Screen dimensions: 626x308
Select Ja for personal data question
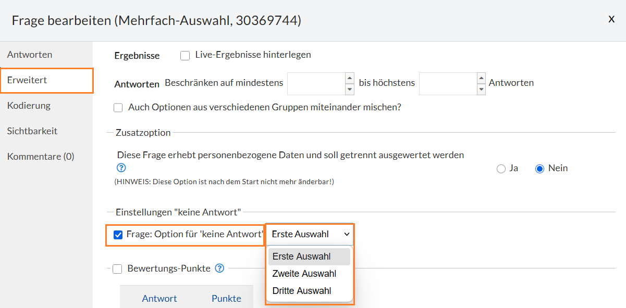[501, 169]
